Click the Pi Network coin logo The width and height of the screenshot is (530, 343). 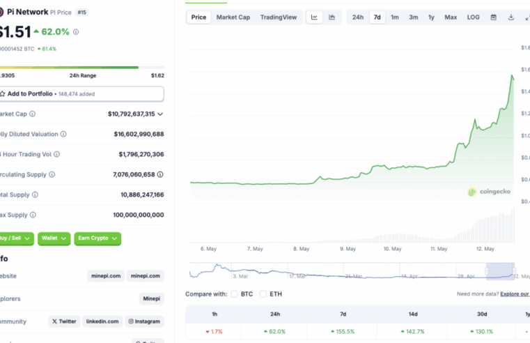pos(1,12)
